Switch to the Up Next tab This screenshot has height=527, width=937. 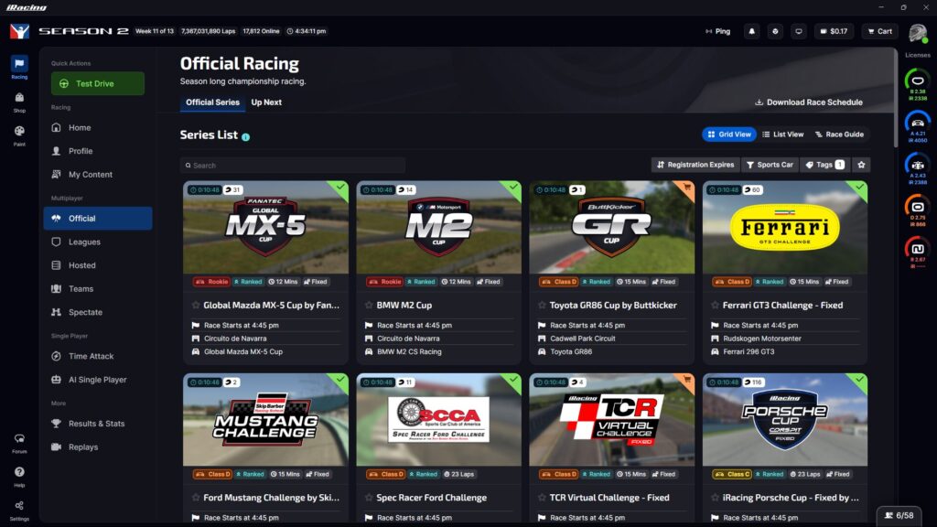click(266, 102)
